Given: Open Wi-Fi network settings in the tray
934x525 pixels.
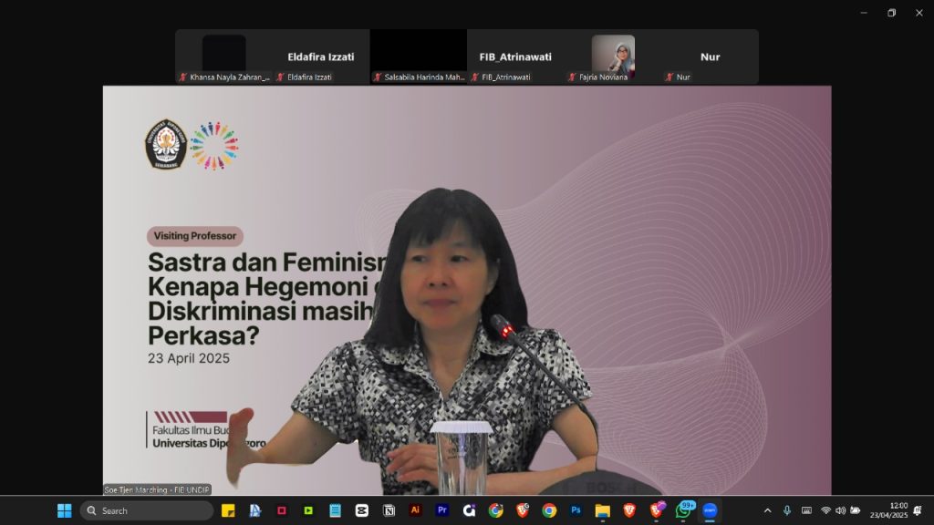Looking at the screenshot, I should click(x=825, y=510).
